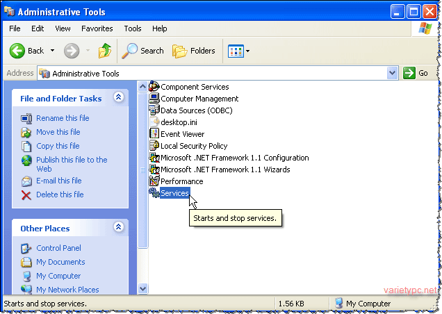Toggle the Folders pane
Image resolution: width=442 pixels, height=314 pixels.
[194, 51]
